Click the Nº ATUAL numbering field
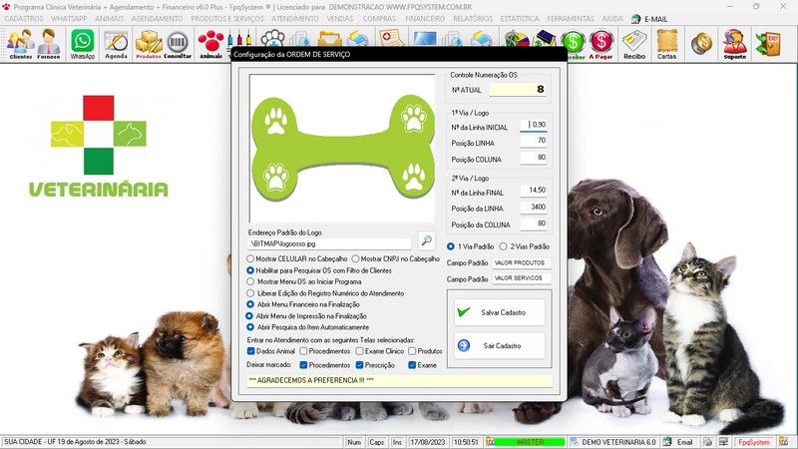The width and height of the screenshot is (798, 449). point(520,90)
